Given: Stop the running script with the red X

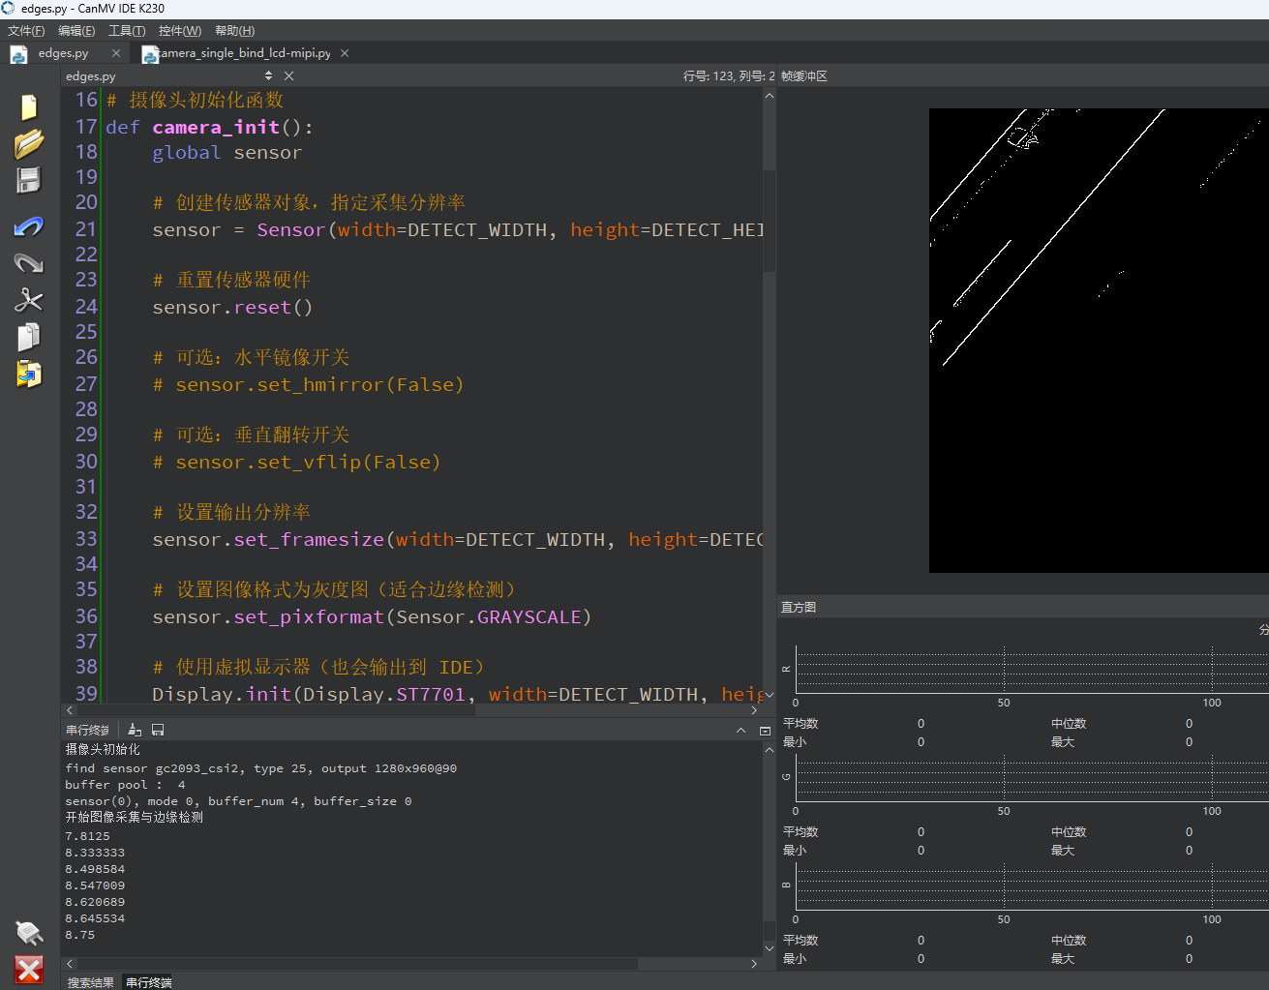Looking at the screenshot, I should 29,970.
